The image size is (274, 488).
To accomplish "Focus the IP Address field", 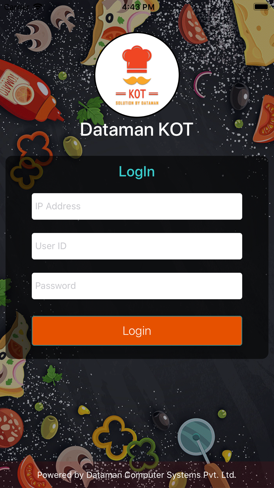I will (x=137, y=206).
